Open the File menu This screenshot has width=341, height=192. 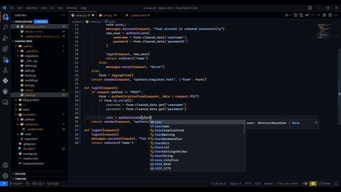(x=12, y=8)
